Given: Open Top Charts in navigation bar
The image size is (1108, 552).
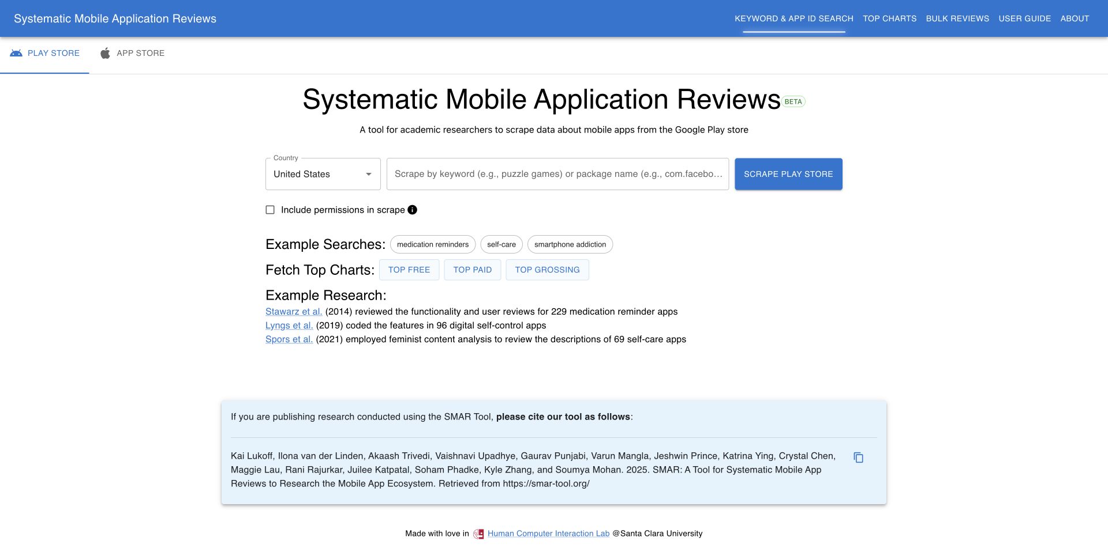Looking at the screenshot, I should coord(889,18).
